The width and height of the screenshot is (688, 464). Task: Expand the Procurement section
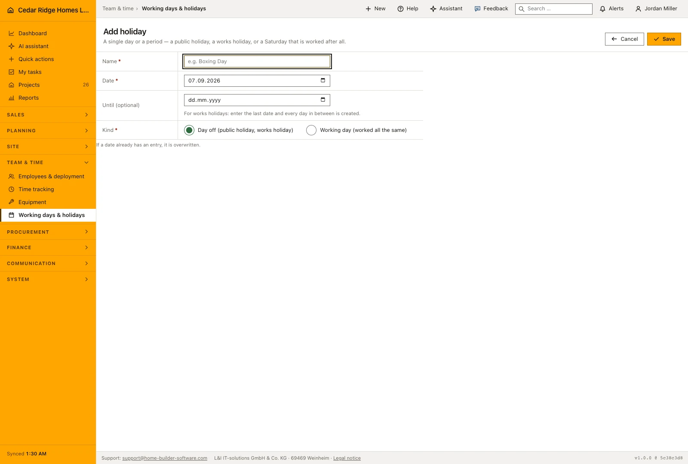[x=48, y=232]
